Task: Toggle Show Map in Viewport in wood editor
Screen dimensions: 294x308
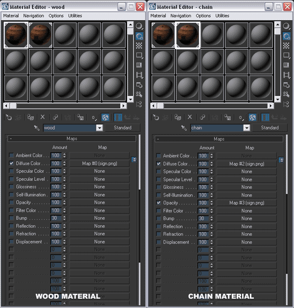Action: click(105, 118)
